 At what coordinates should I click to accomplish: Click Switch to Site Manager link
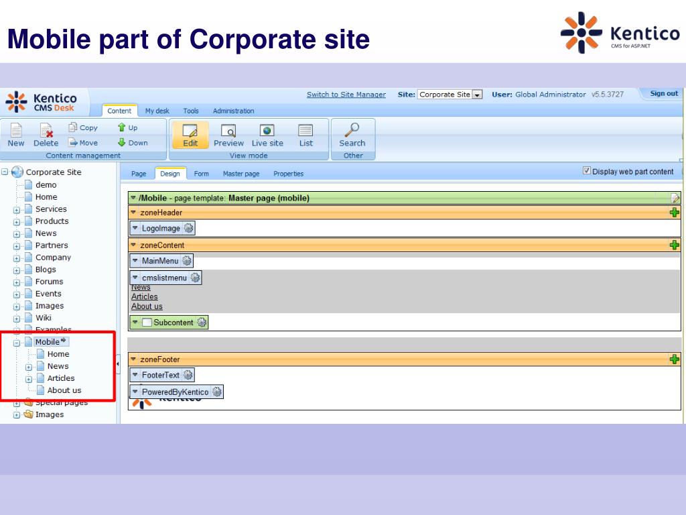(x=346, y=94)
